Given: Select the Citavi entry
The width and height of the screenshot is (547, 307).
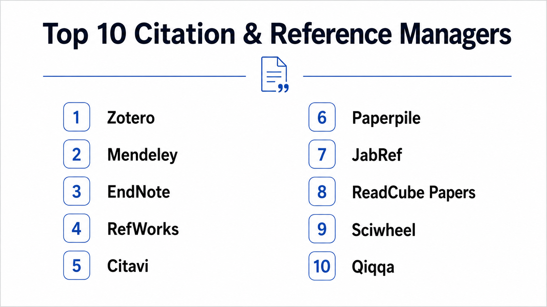Looking at the screenshot, I should pyautogui.click(x=128, y=266).
